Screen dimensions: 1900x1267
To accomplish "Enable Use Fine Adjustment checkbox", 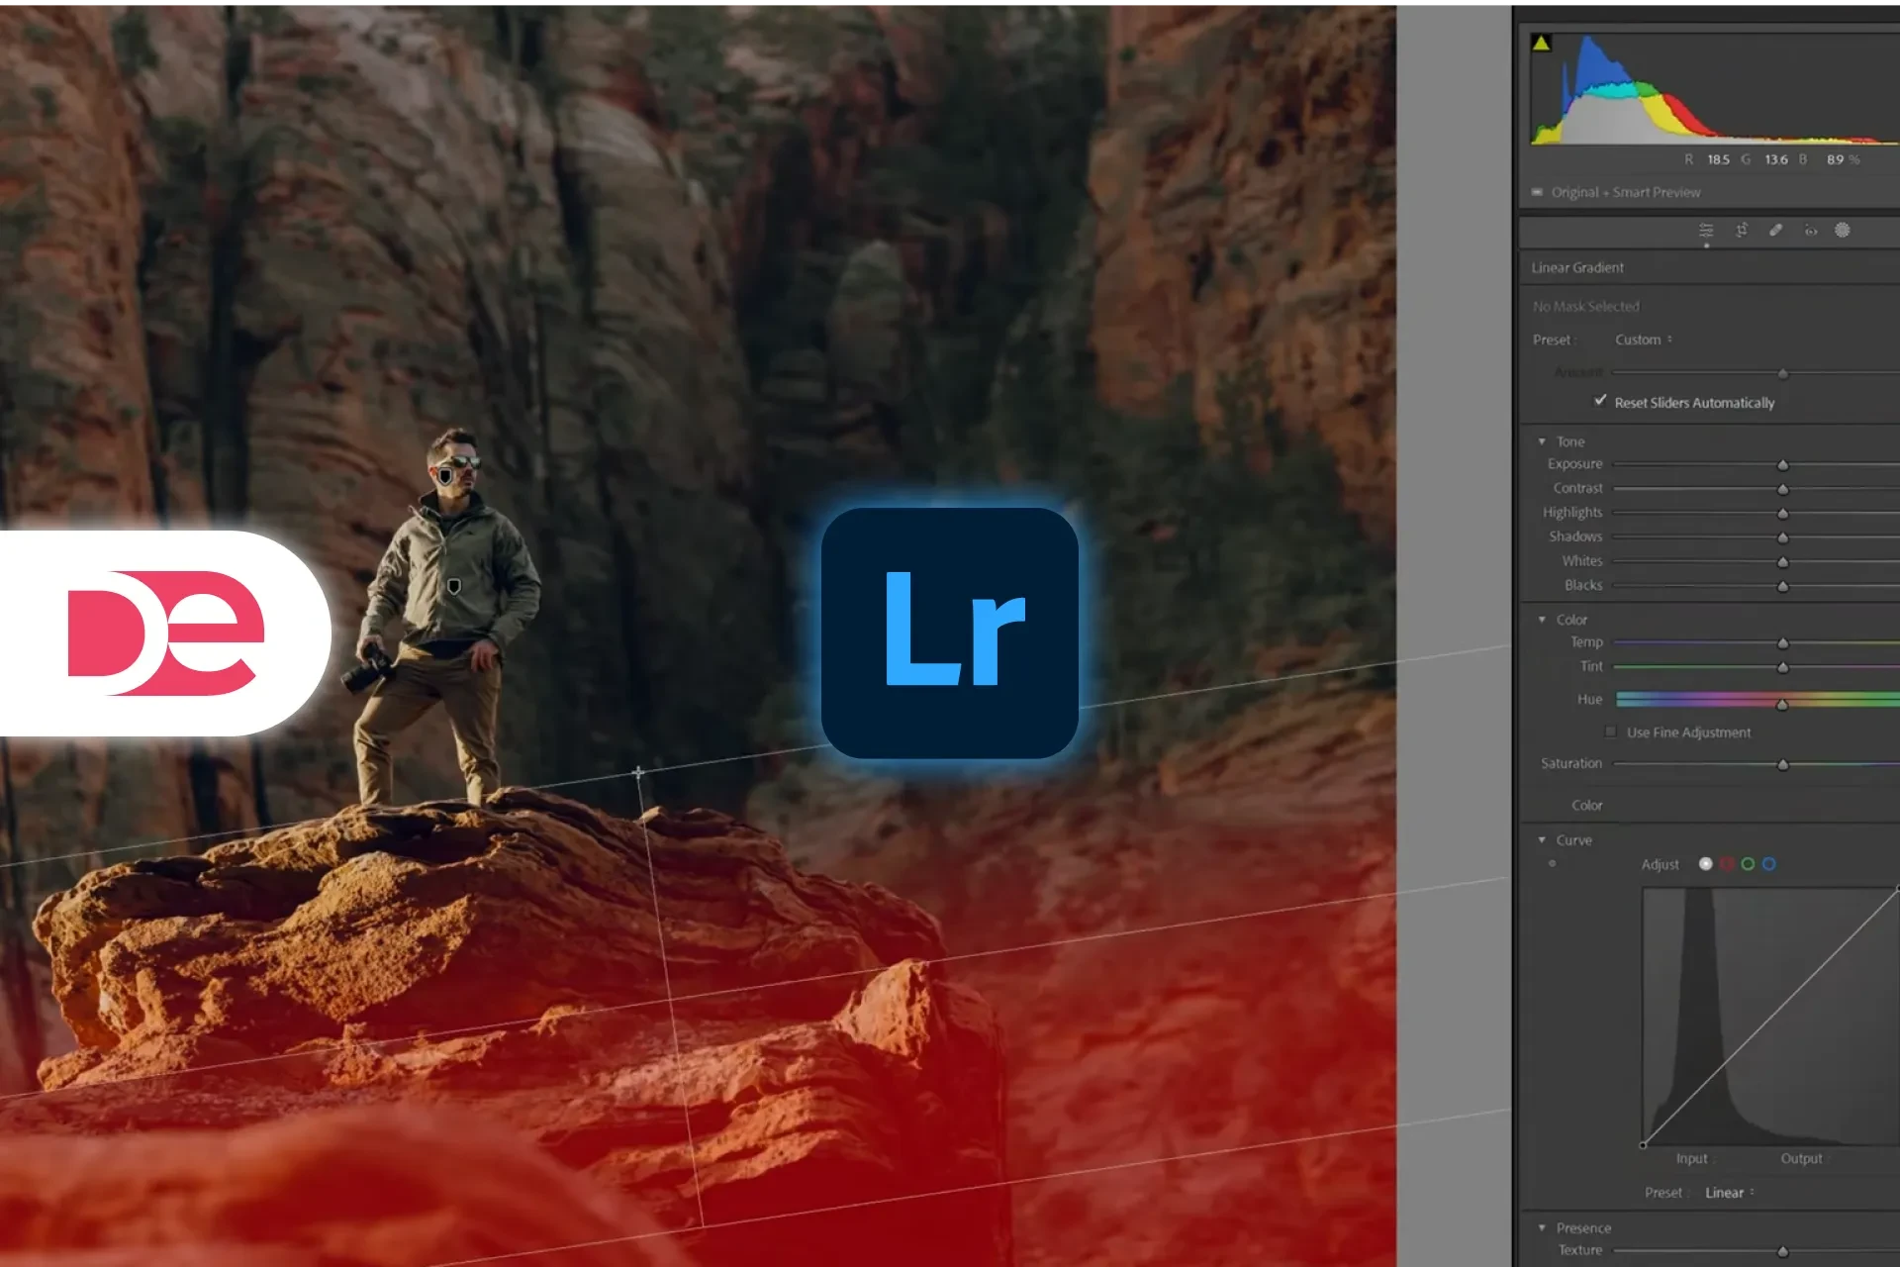I will [x=1610, y=731].
